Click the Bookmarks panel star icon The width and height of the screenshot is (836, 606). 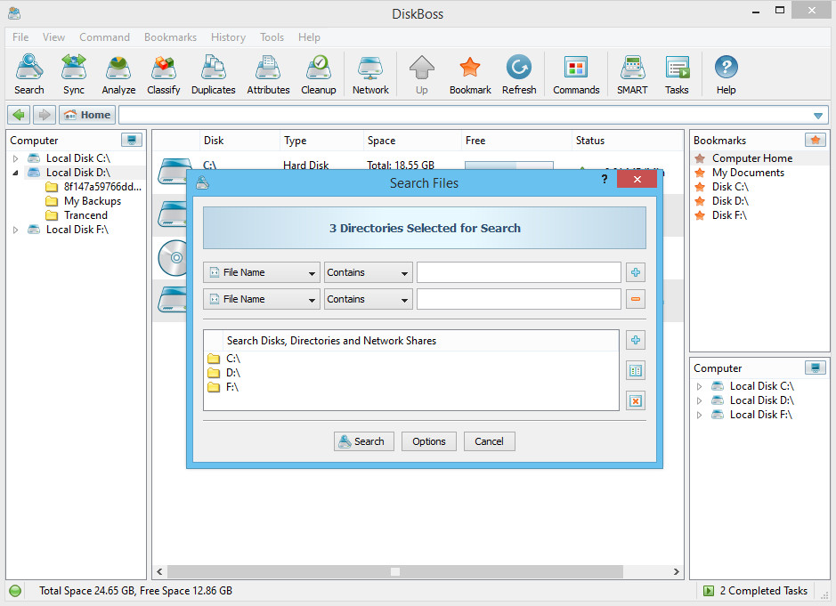[816, 141]
